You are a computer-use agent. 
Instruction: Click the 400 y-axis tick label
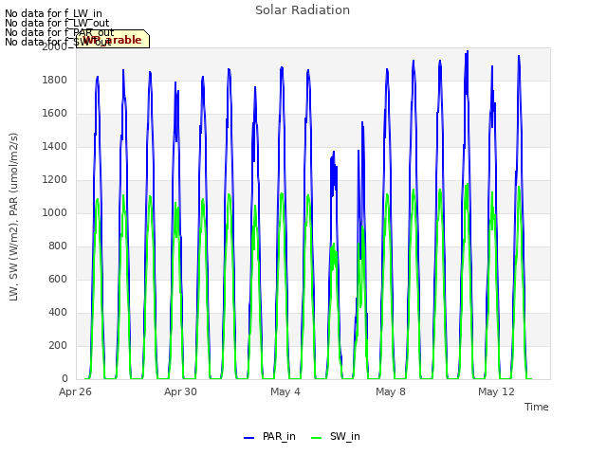click(x=58, y=313)
